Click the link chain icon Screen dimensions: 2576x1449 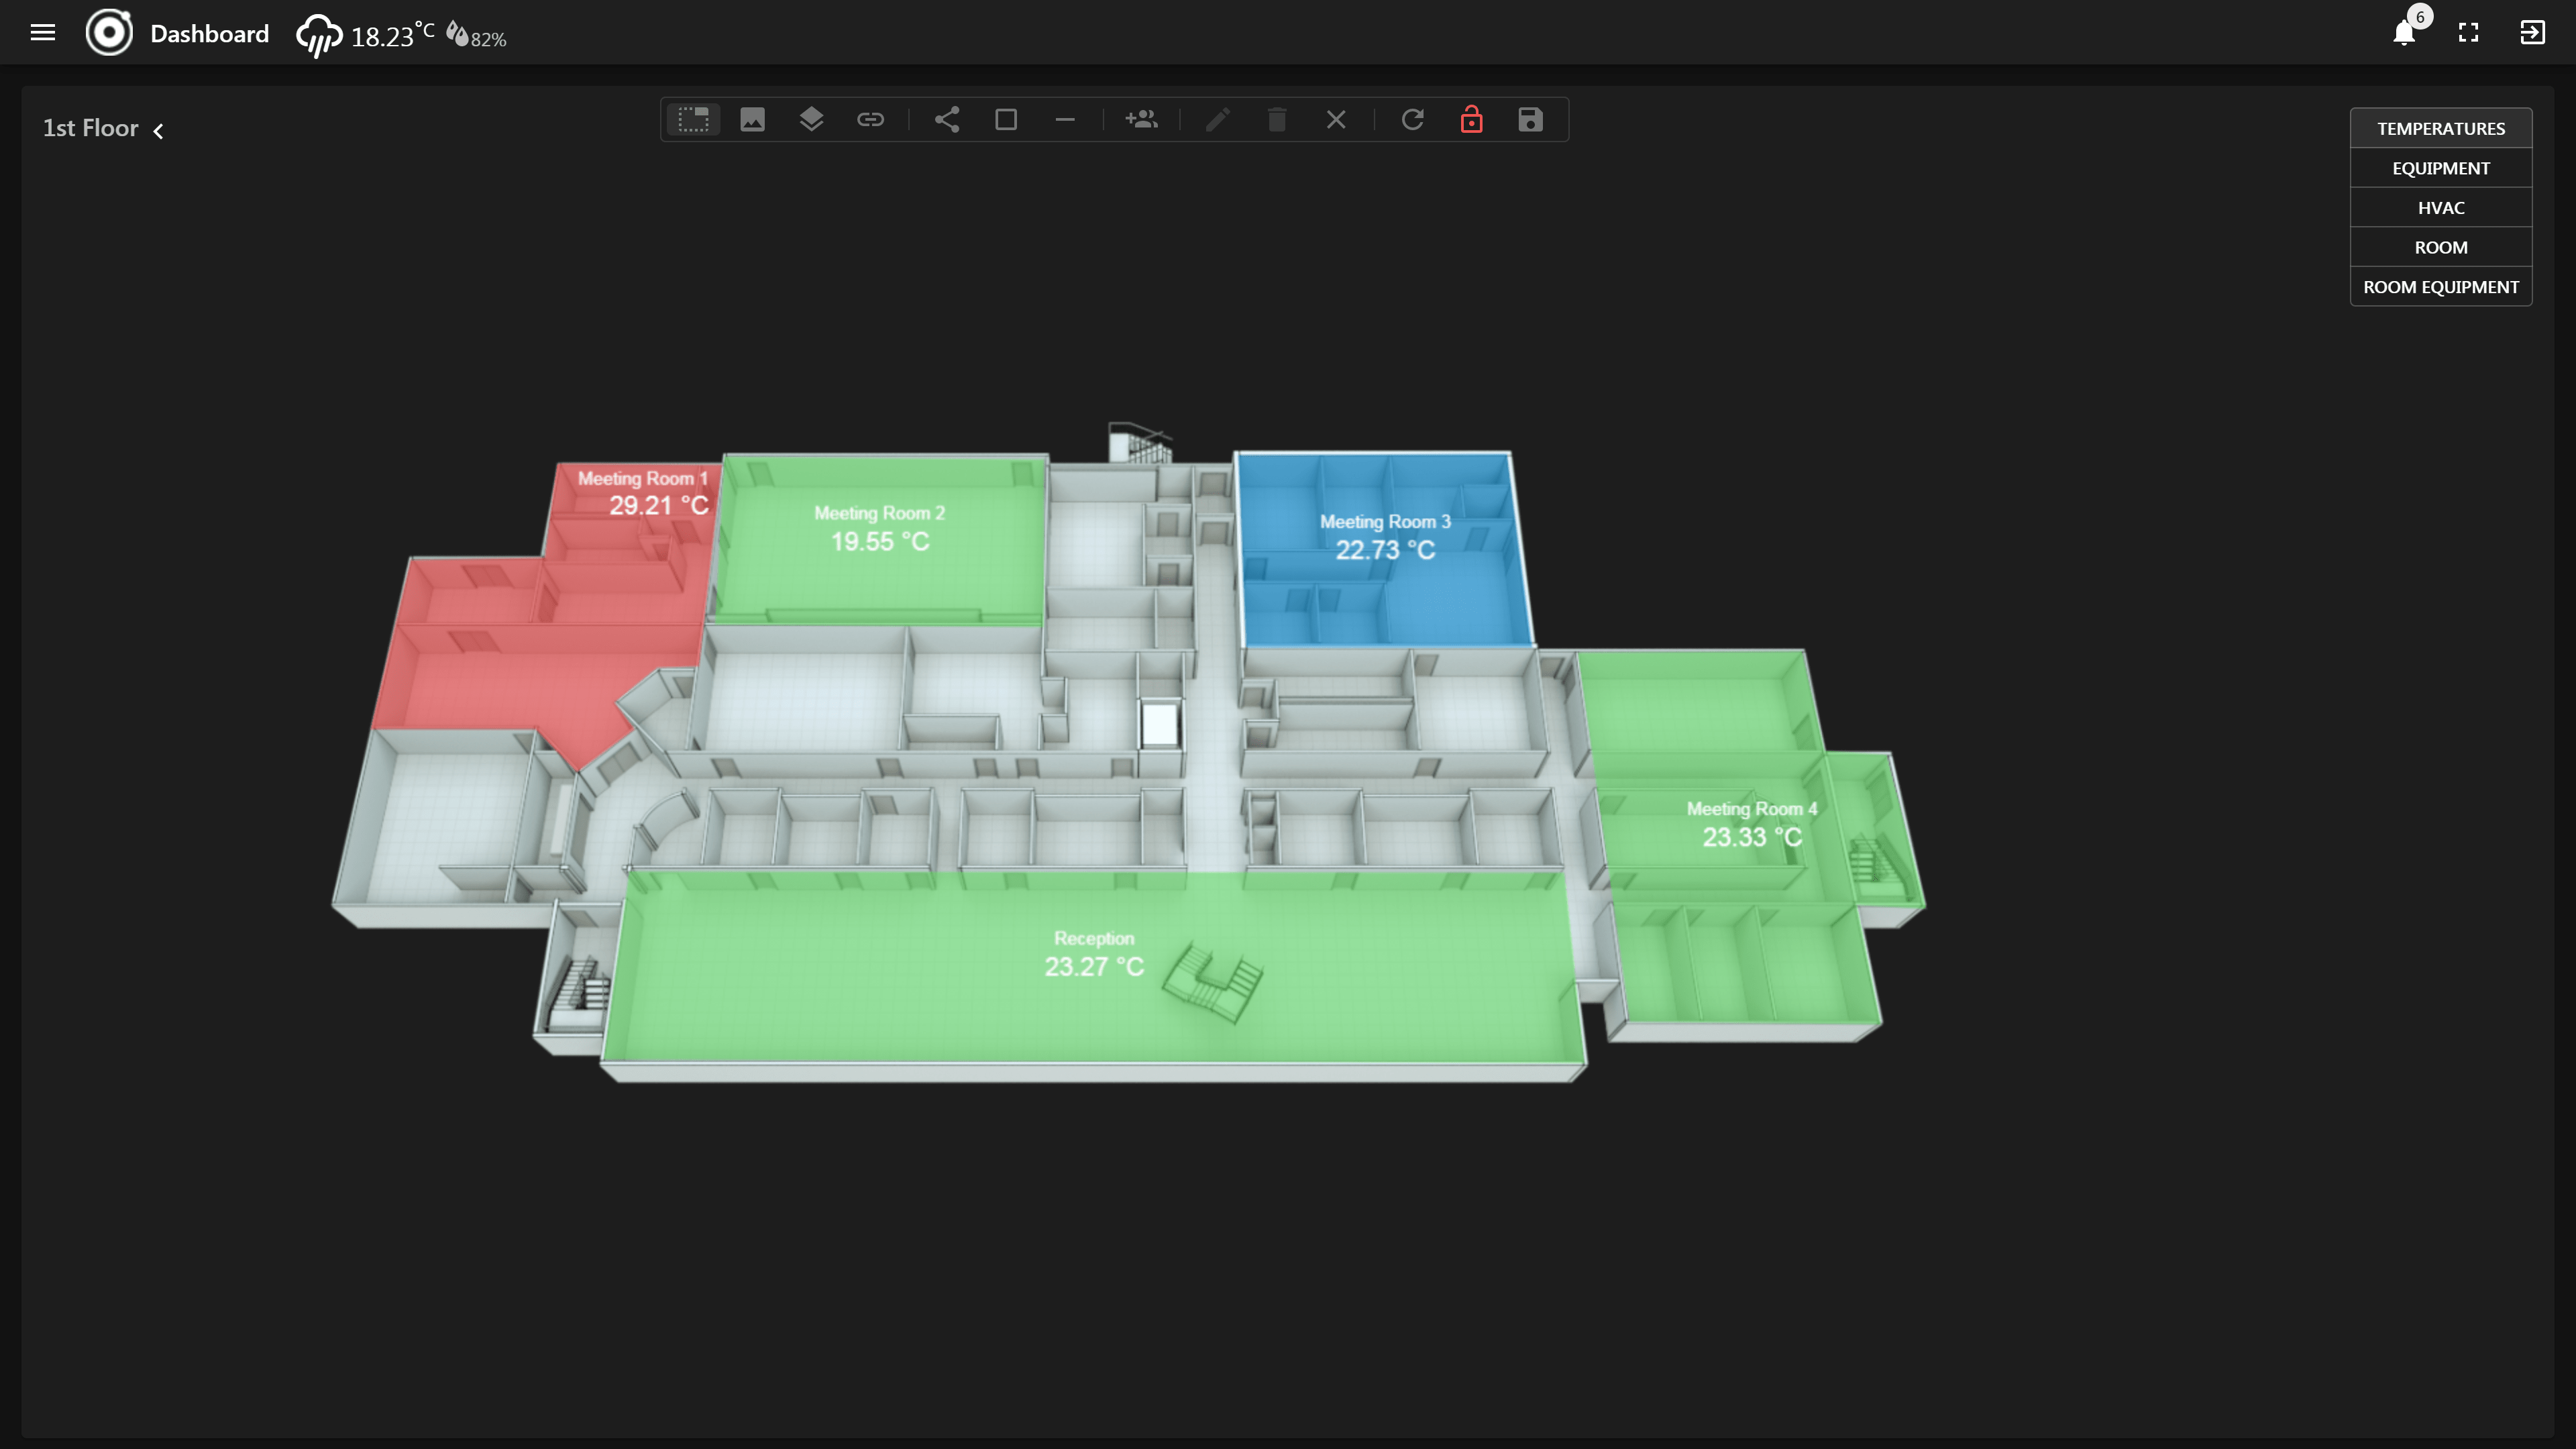[x=870, y=120]
